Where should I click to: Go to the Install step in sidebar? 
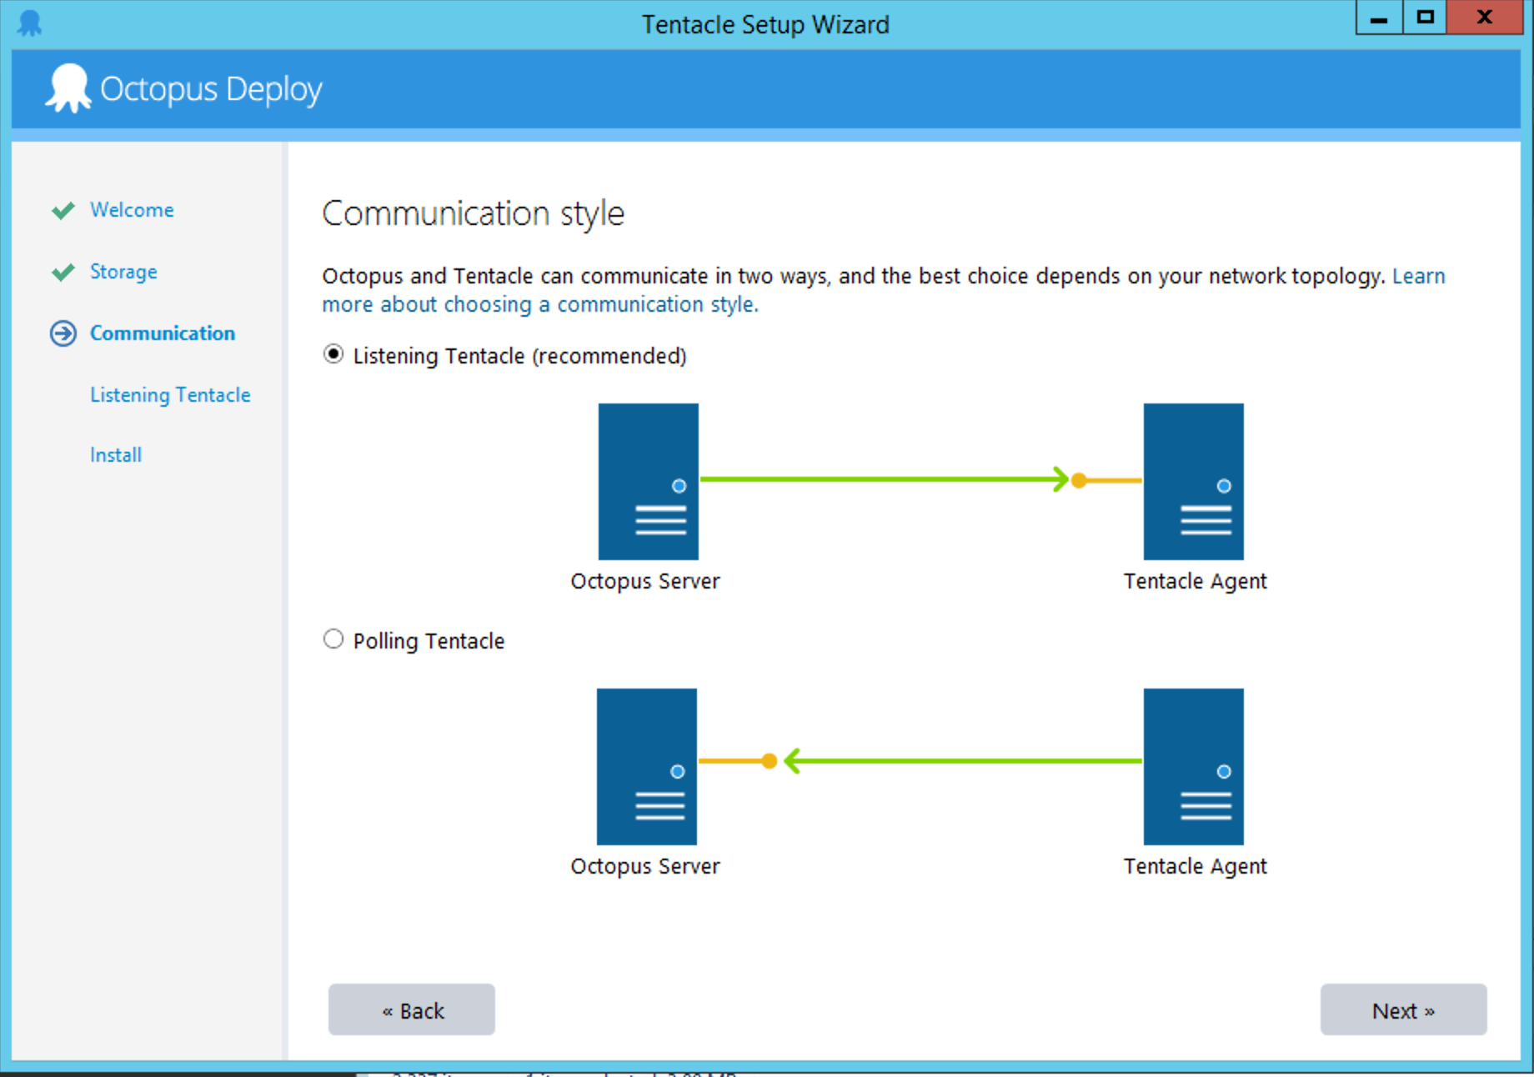pos(116,455)
